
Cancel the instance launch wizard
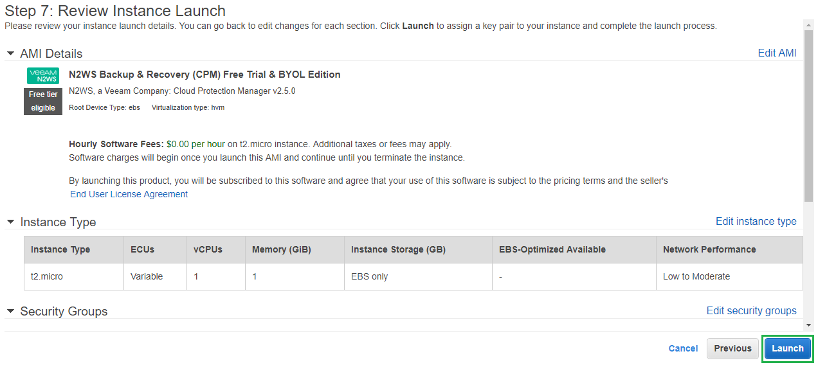683,348
